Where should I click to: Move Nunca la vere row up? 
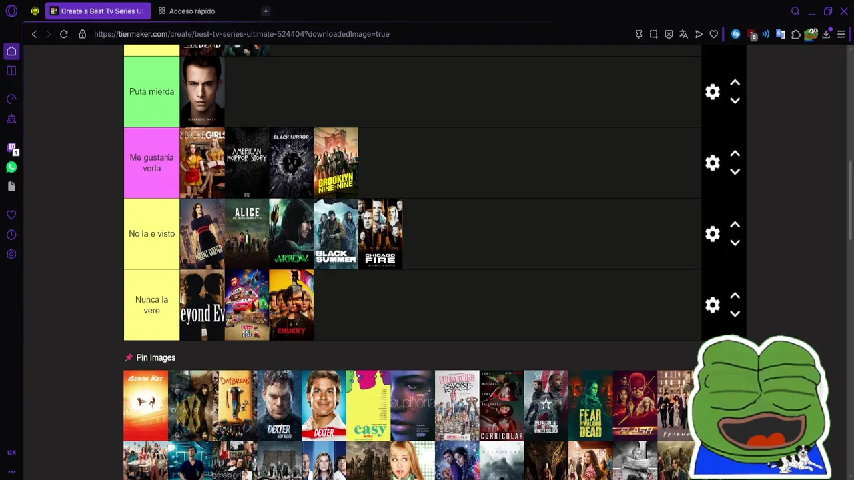pos(735,296)
